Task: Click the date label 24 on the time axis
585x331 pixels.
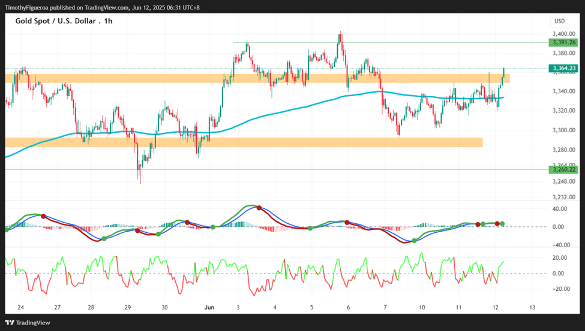Action: point(20,308)
